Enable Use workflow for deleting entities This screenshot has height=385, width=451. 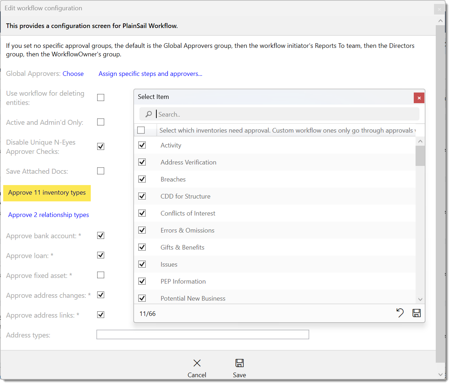[100, 97]
